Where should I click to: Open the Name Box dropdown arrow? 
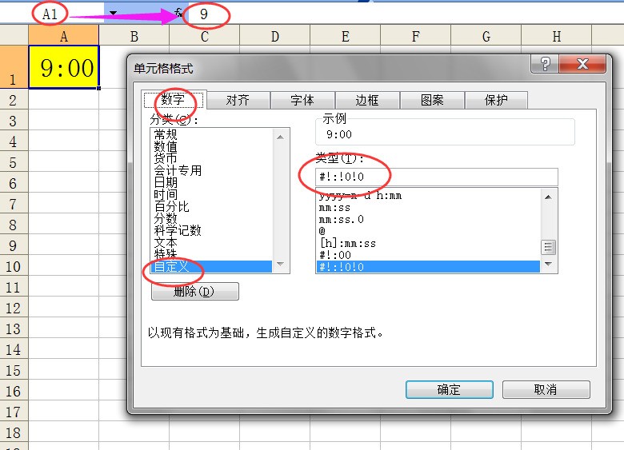[113, 13]
